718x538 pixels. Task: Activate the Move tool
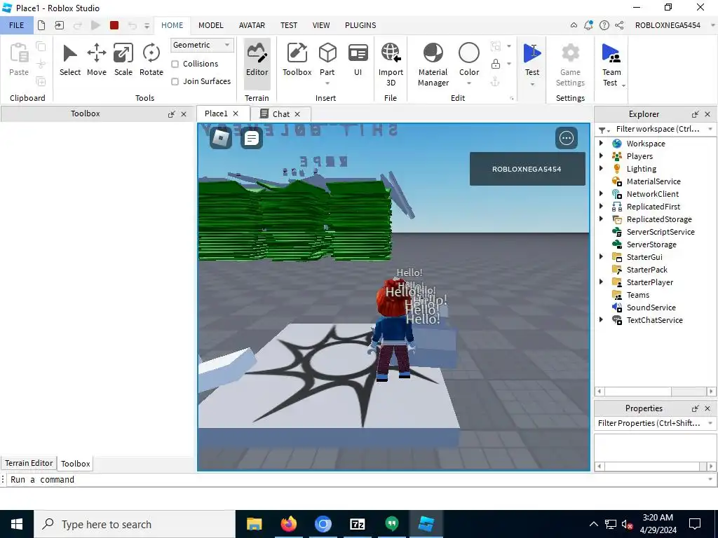(x=97, y=60)
